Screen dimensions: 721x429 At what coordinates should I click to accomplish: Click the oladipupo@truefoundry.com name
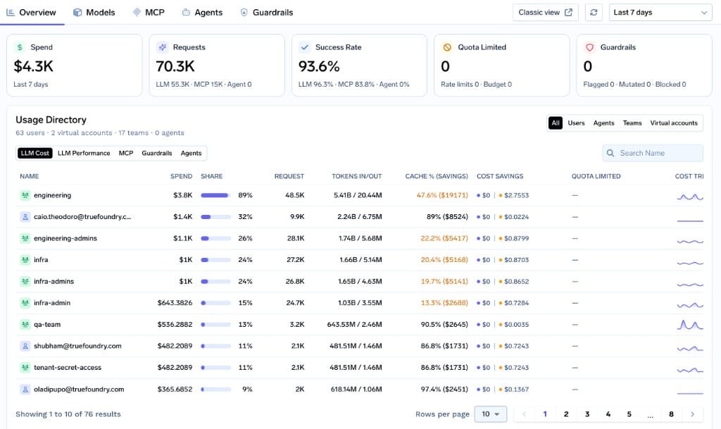(79, 390)
